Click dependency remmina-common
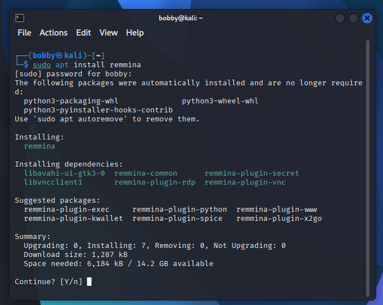383x305 pixels. coord(146,173)
